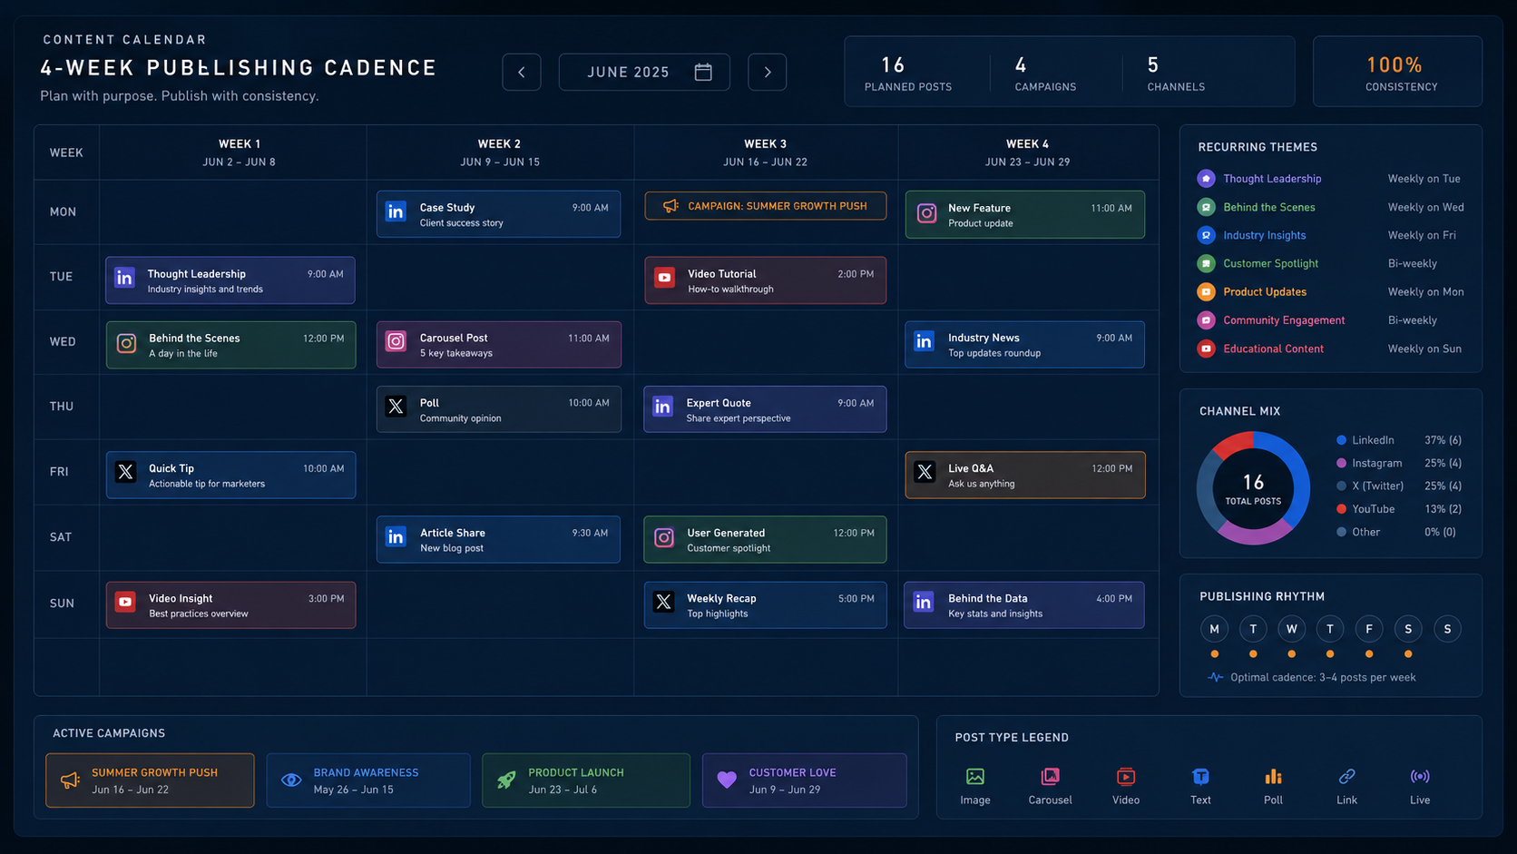1517x854 pixels.
Task: Open the Industry Insights recurring theme
Action: point(1330,235)
